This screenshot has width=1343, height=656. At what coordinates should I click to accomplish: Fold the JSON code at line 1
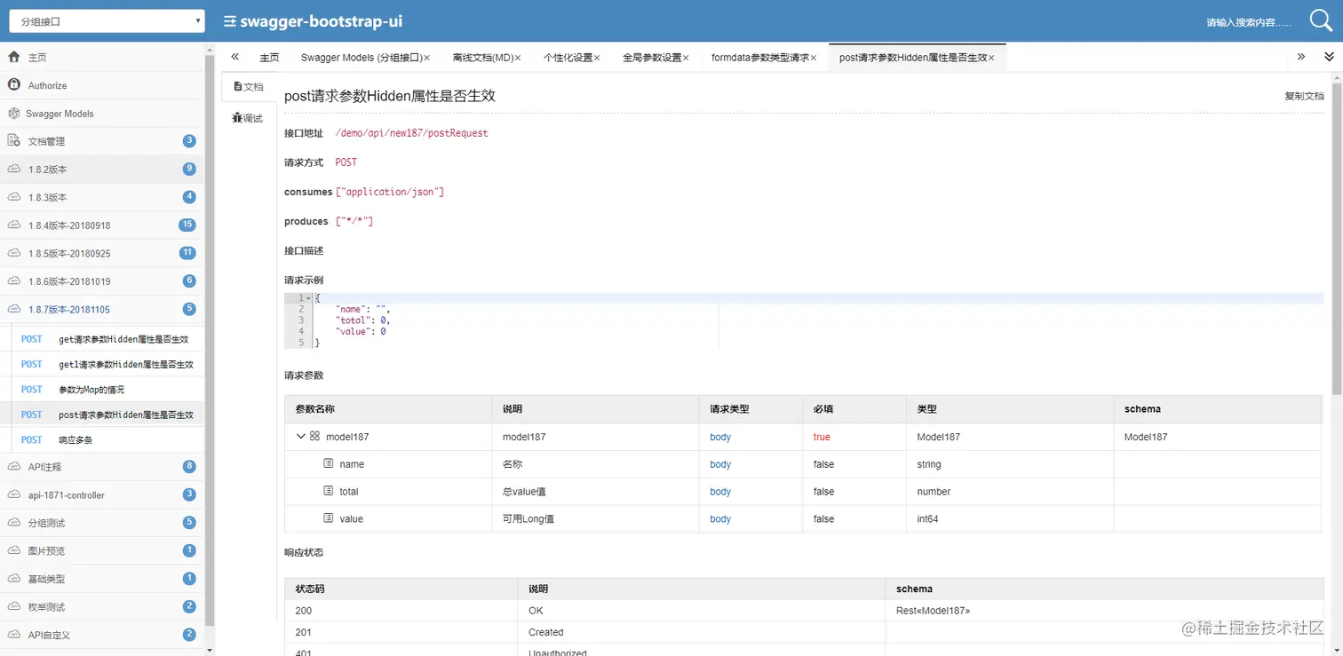point(309,298)
